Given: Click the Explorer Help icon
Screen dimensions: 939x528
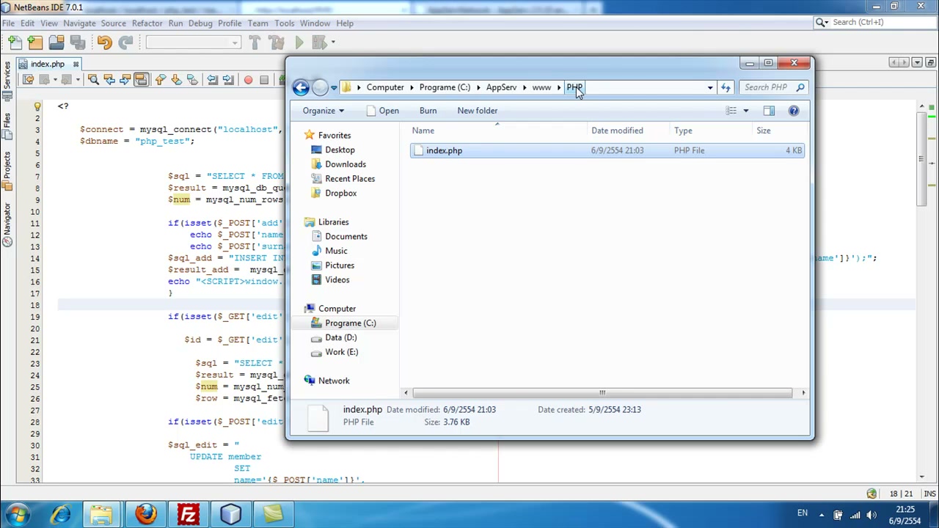Looking at the screenshot, I should pos(794,111).
